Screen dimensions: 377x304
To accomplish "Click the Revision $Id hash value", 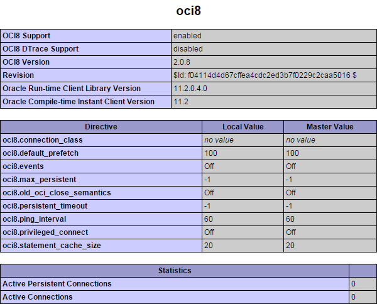I will pyautogui.click(x=265, y=75).
